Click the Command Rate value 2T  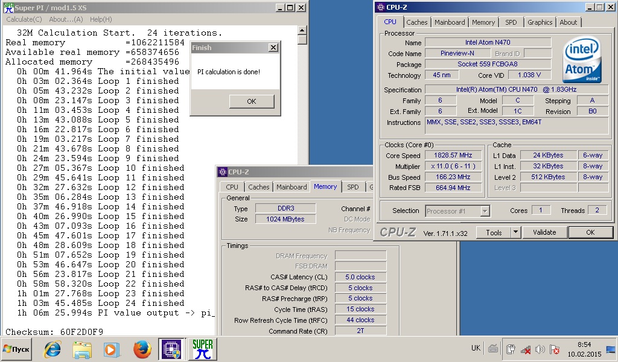point(360,331)
